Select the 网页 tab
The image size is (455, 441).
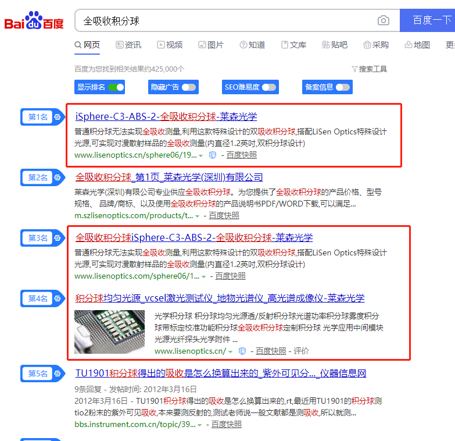point(87,45)
